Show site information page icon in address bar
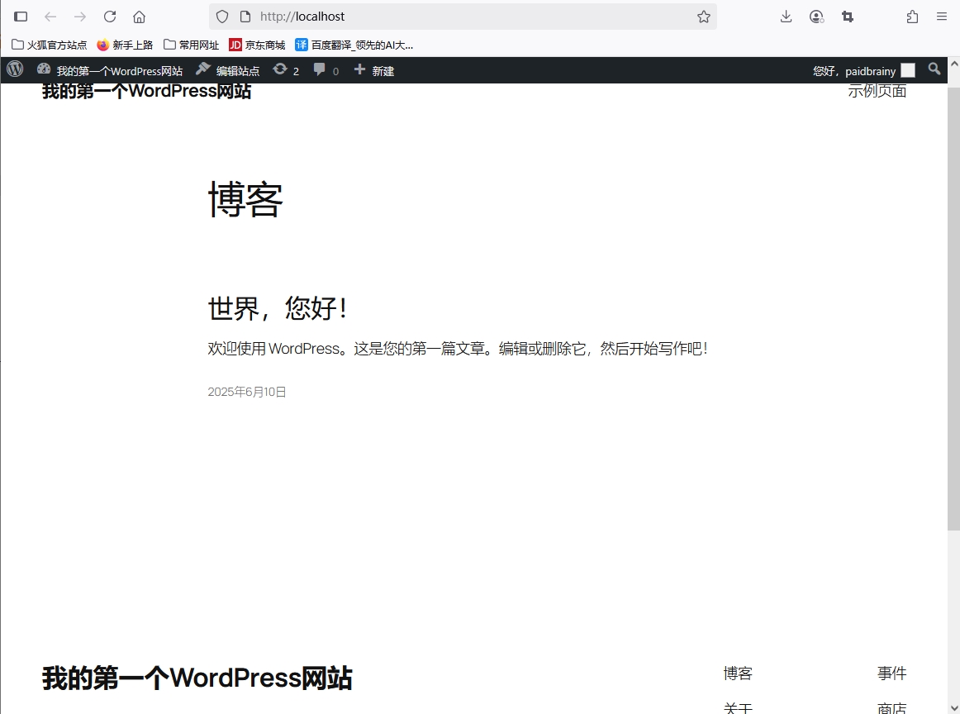The height and width of the screenshot is (714, 960). click(245, 17)
